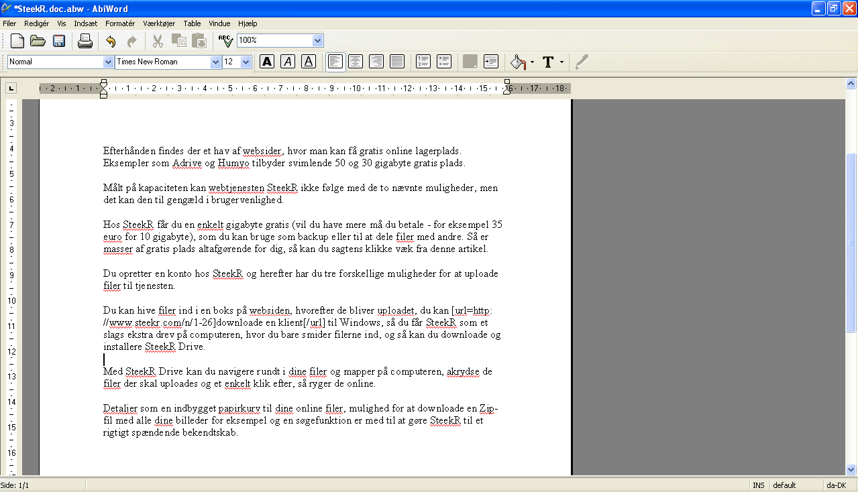Expand the Times New Roman font list
The height and width of the screenshot is (492, 858).
tap(215, 62)
